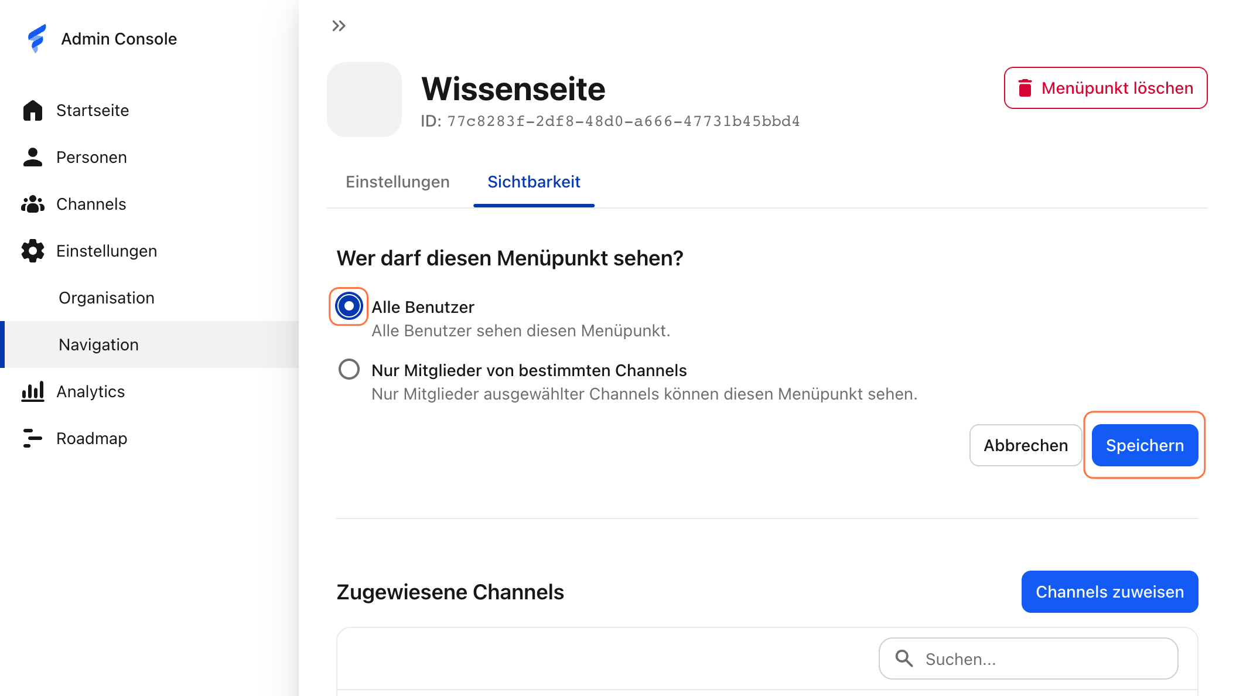Image resolution: width=1236 pixels, height=696 pixels.
Task: Click the Startseite home icon
Action: pyautogui.click(x=33, y=110)
